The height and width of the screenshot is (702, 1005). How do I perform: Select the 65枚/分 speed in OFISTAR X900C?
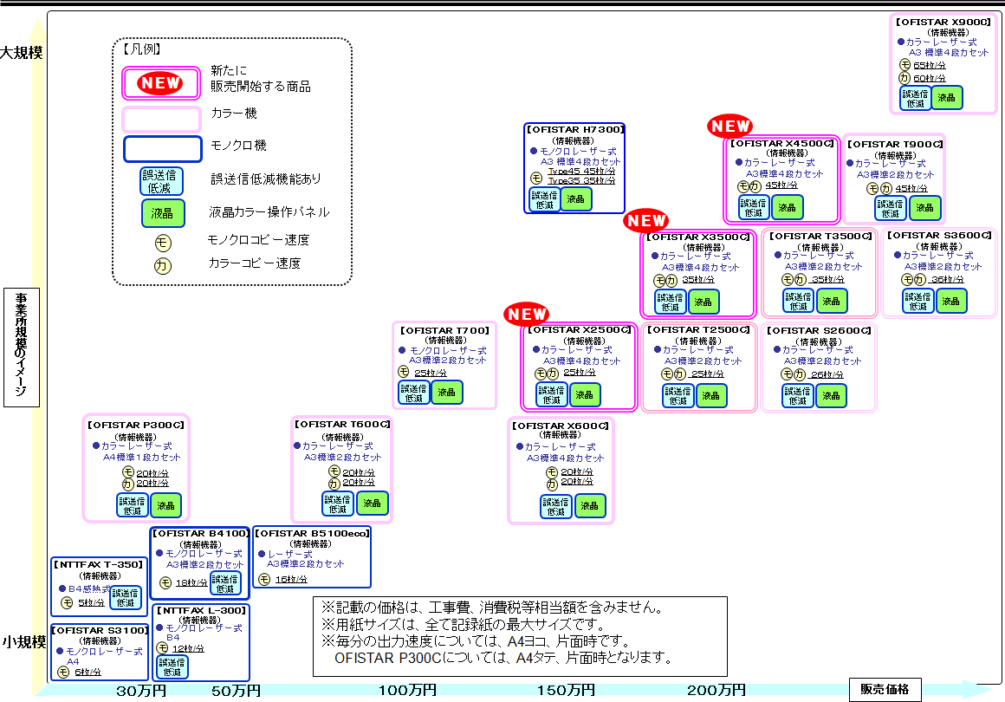pos(930,65)
